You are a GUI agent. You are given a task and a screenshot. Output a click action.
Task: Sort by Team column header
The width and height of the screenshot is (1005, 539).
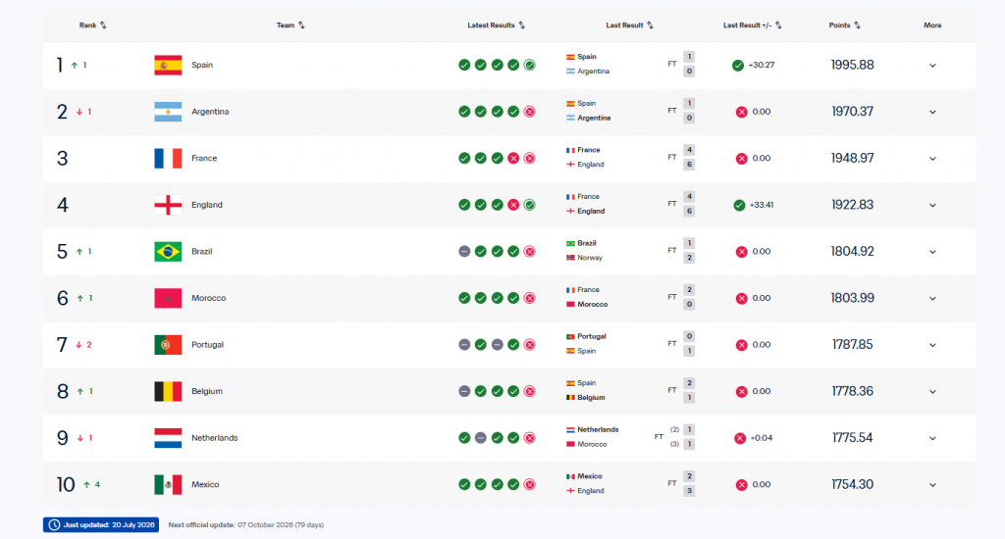[291, 25]
